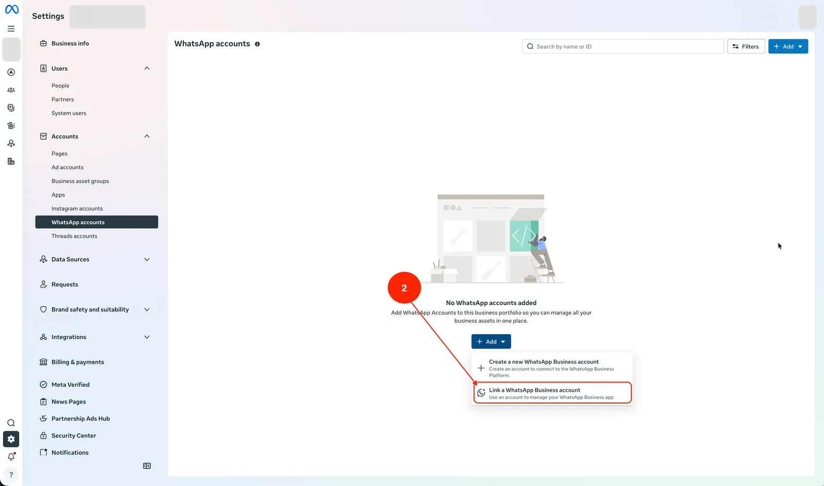Click the profile avatar in top right

tap(807, 17)
